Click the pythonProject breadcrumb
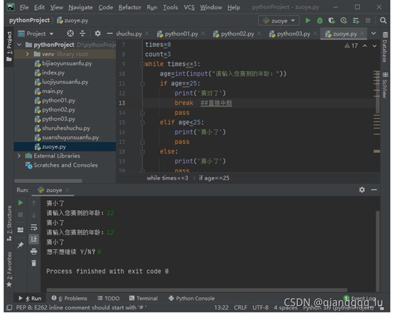 (29, 21)
